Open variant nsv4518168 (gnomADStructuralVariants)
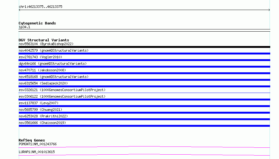The height and width of the screenshot is (159, 279). 54,77
